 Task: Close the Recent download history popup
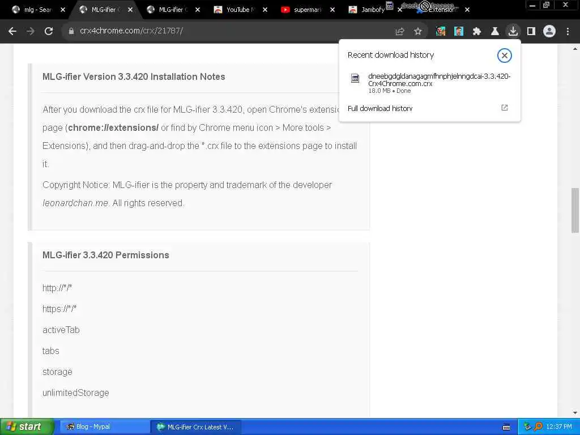[x=504, y=56]
